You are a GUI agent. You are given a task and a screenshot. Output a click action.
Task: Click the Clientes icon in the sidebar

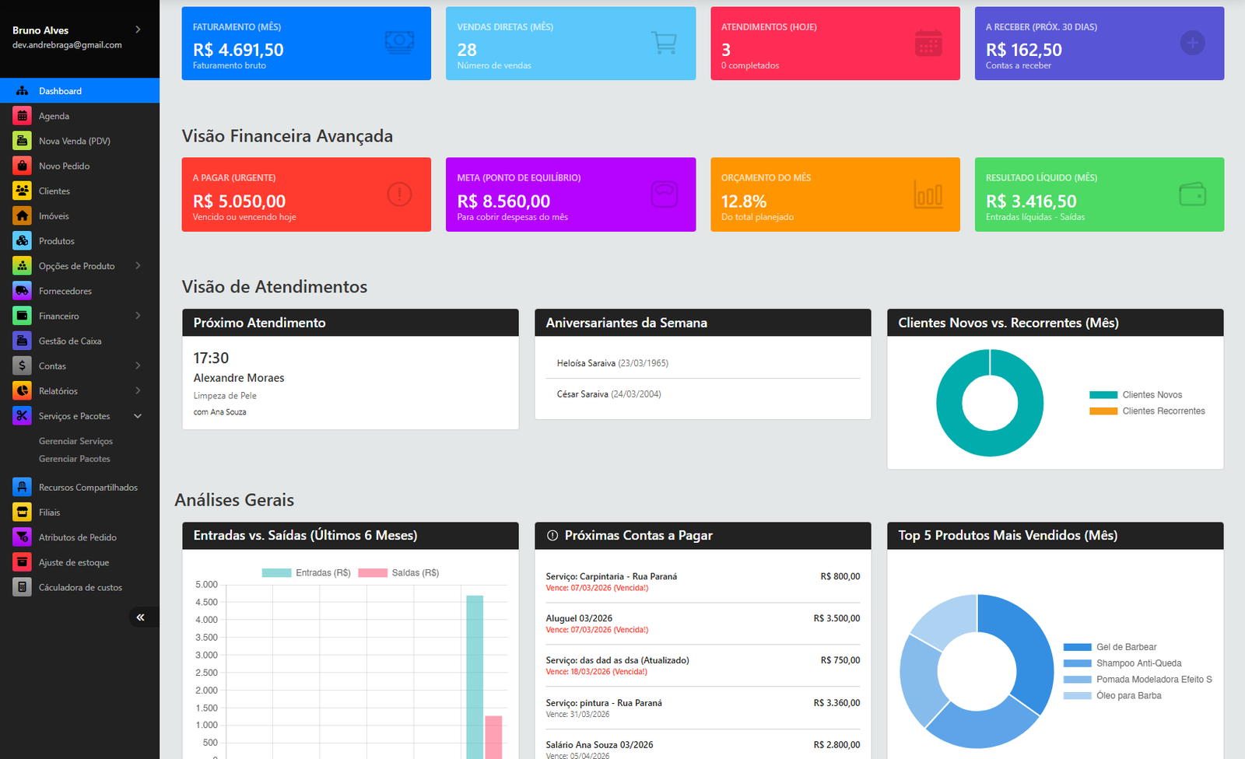click(21, 190)
